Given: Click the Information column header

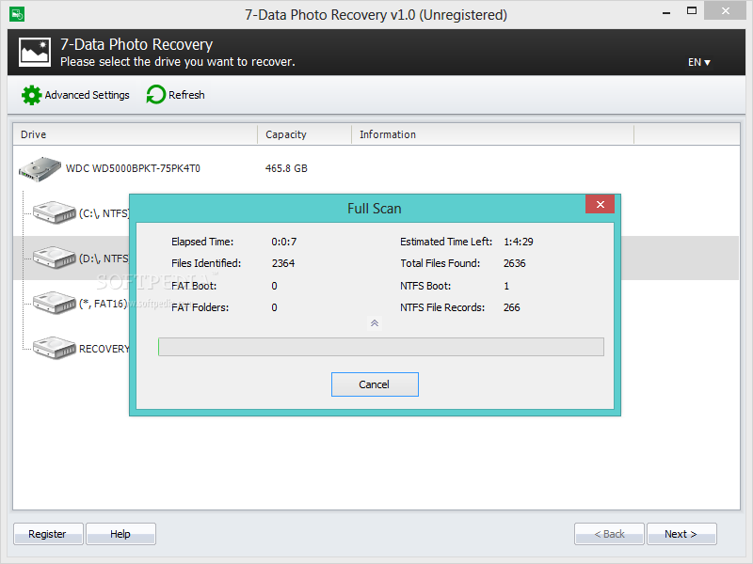Looking at the screenshot, I should (492, 134).
